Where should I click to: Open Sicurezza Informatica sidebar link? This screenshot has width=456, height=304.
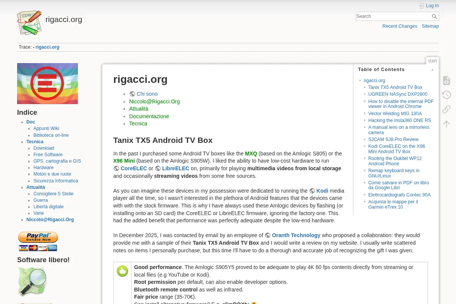point(56,181)
